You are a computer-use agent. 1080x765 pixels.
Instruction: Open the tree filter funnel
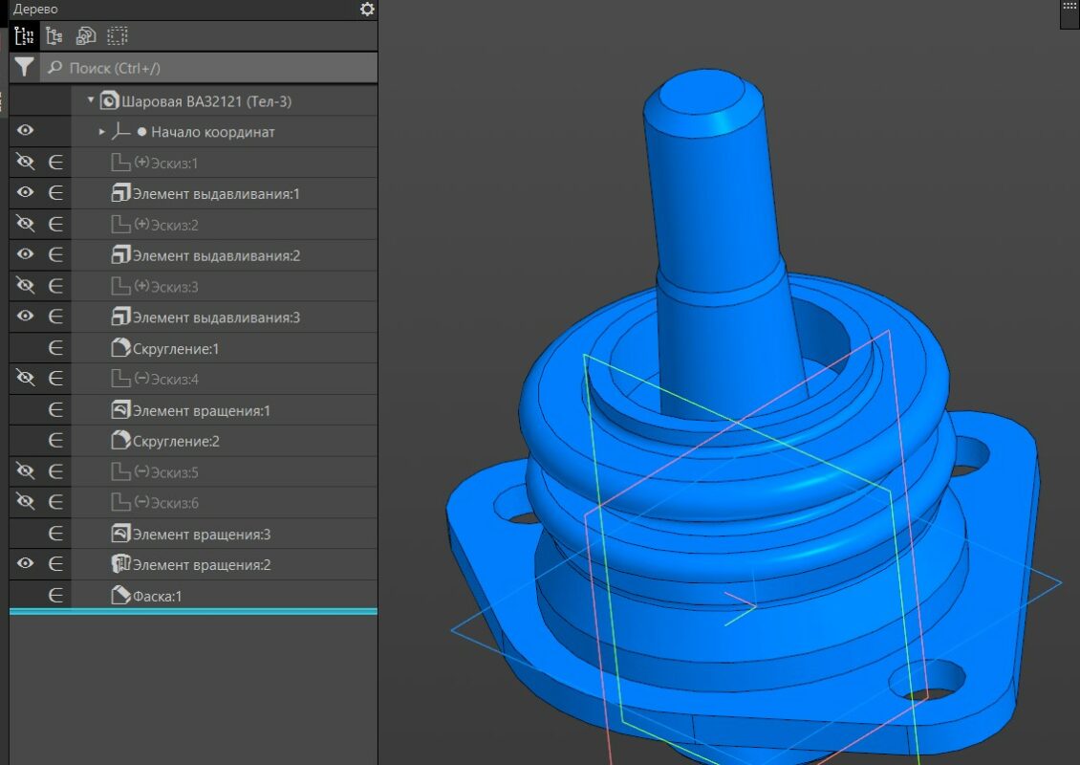coord(25,68)
